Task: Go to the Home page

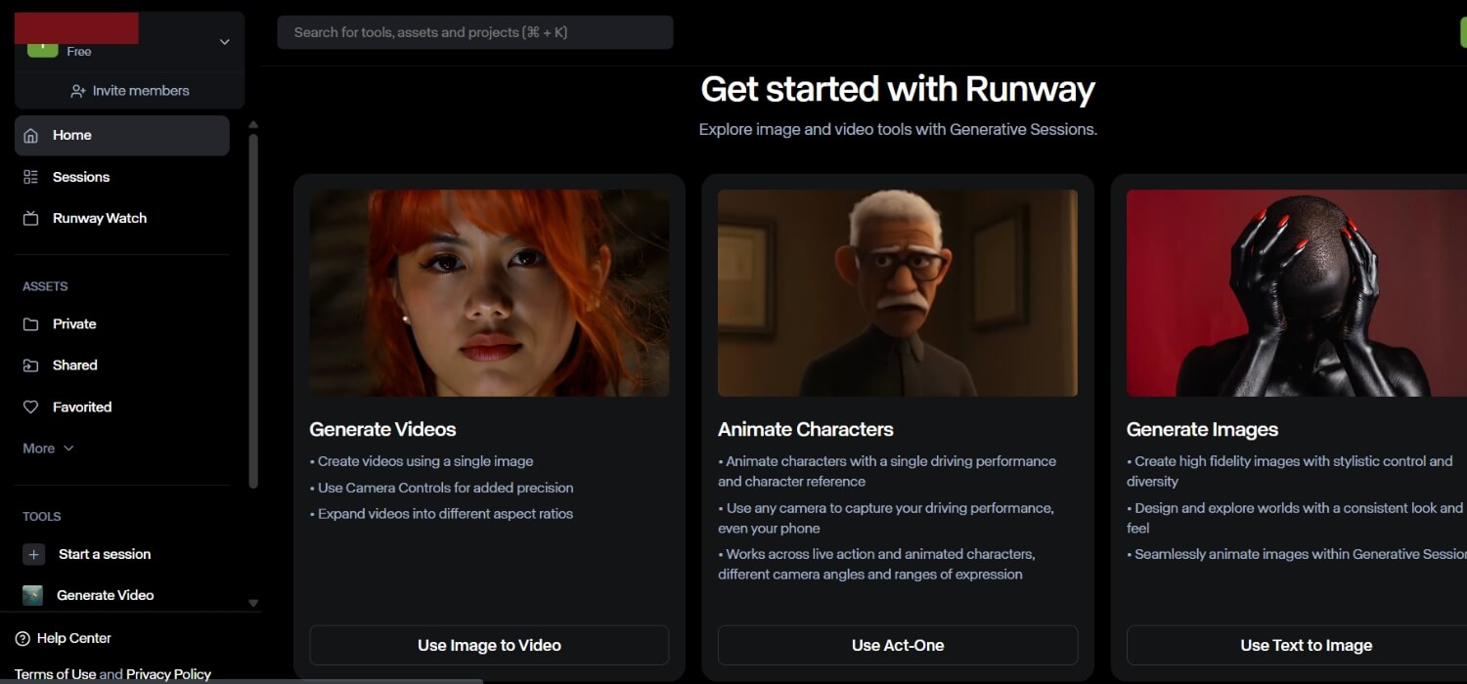Action: point(122,136)
